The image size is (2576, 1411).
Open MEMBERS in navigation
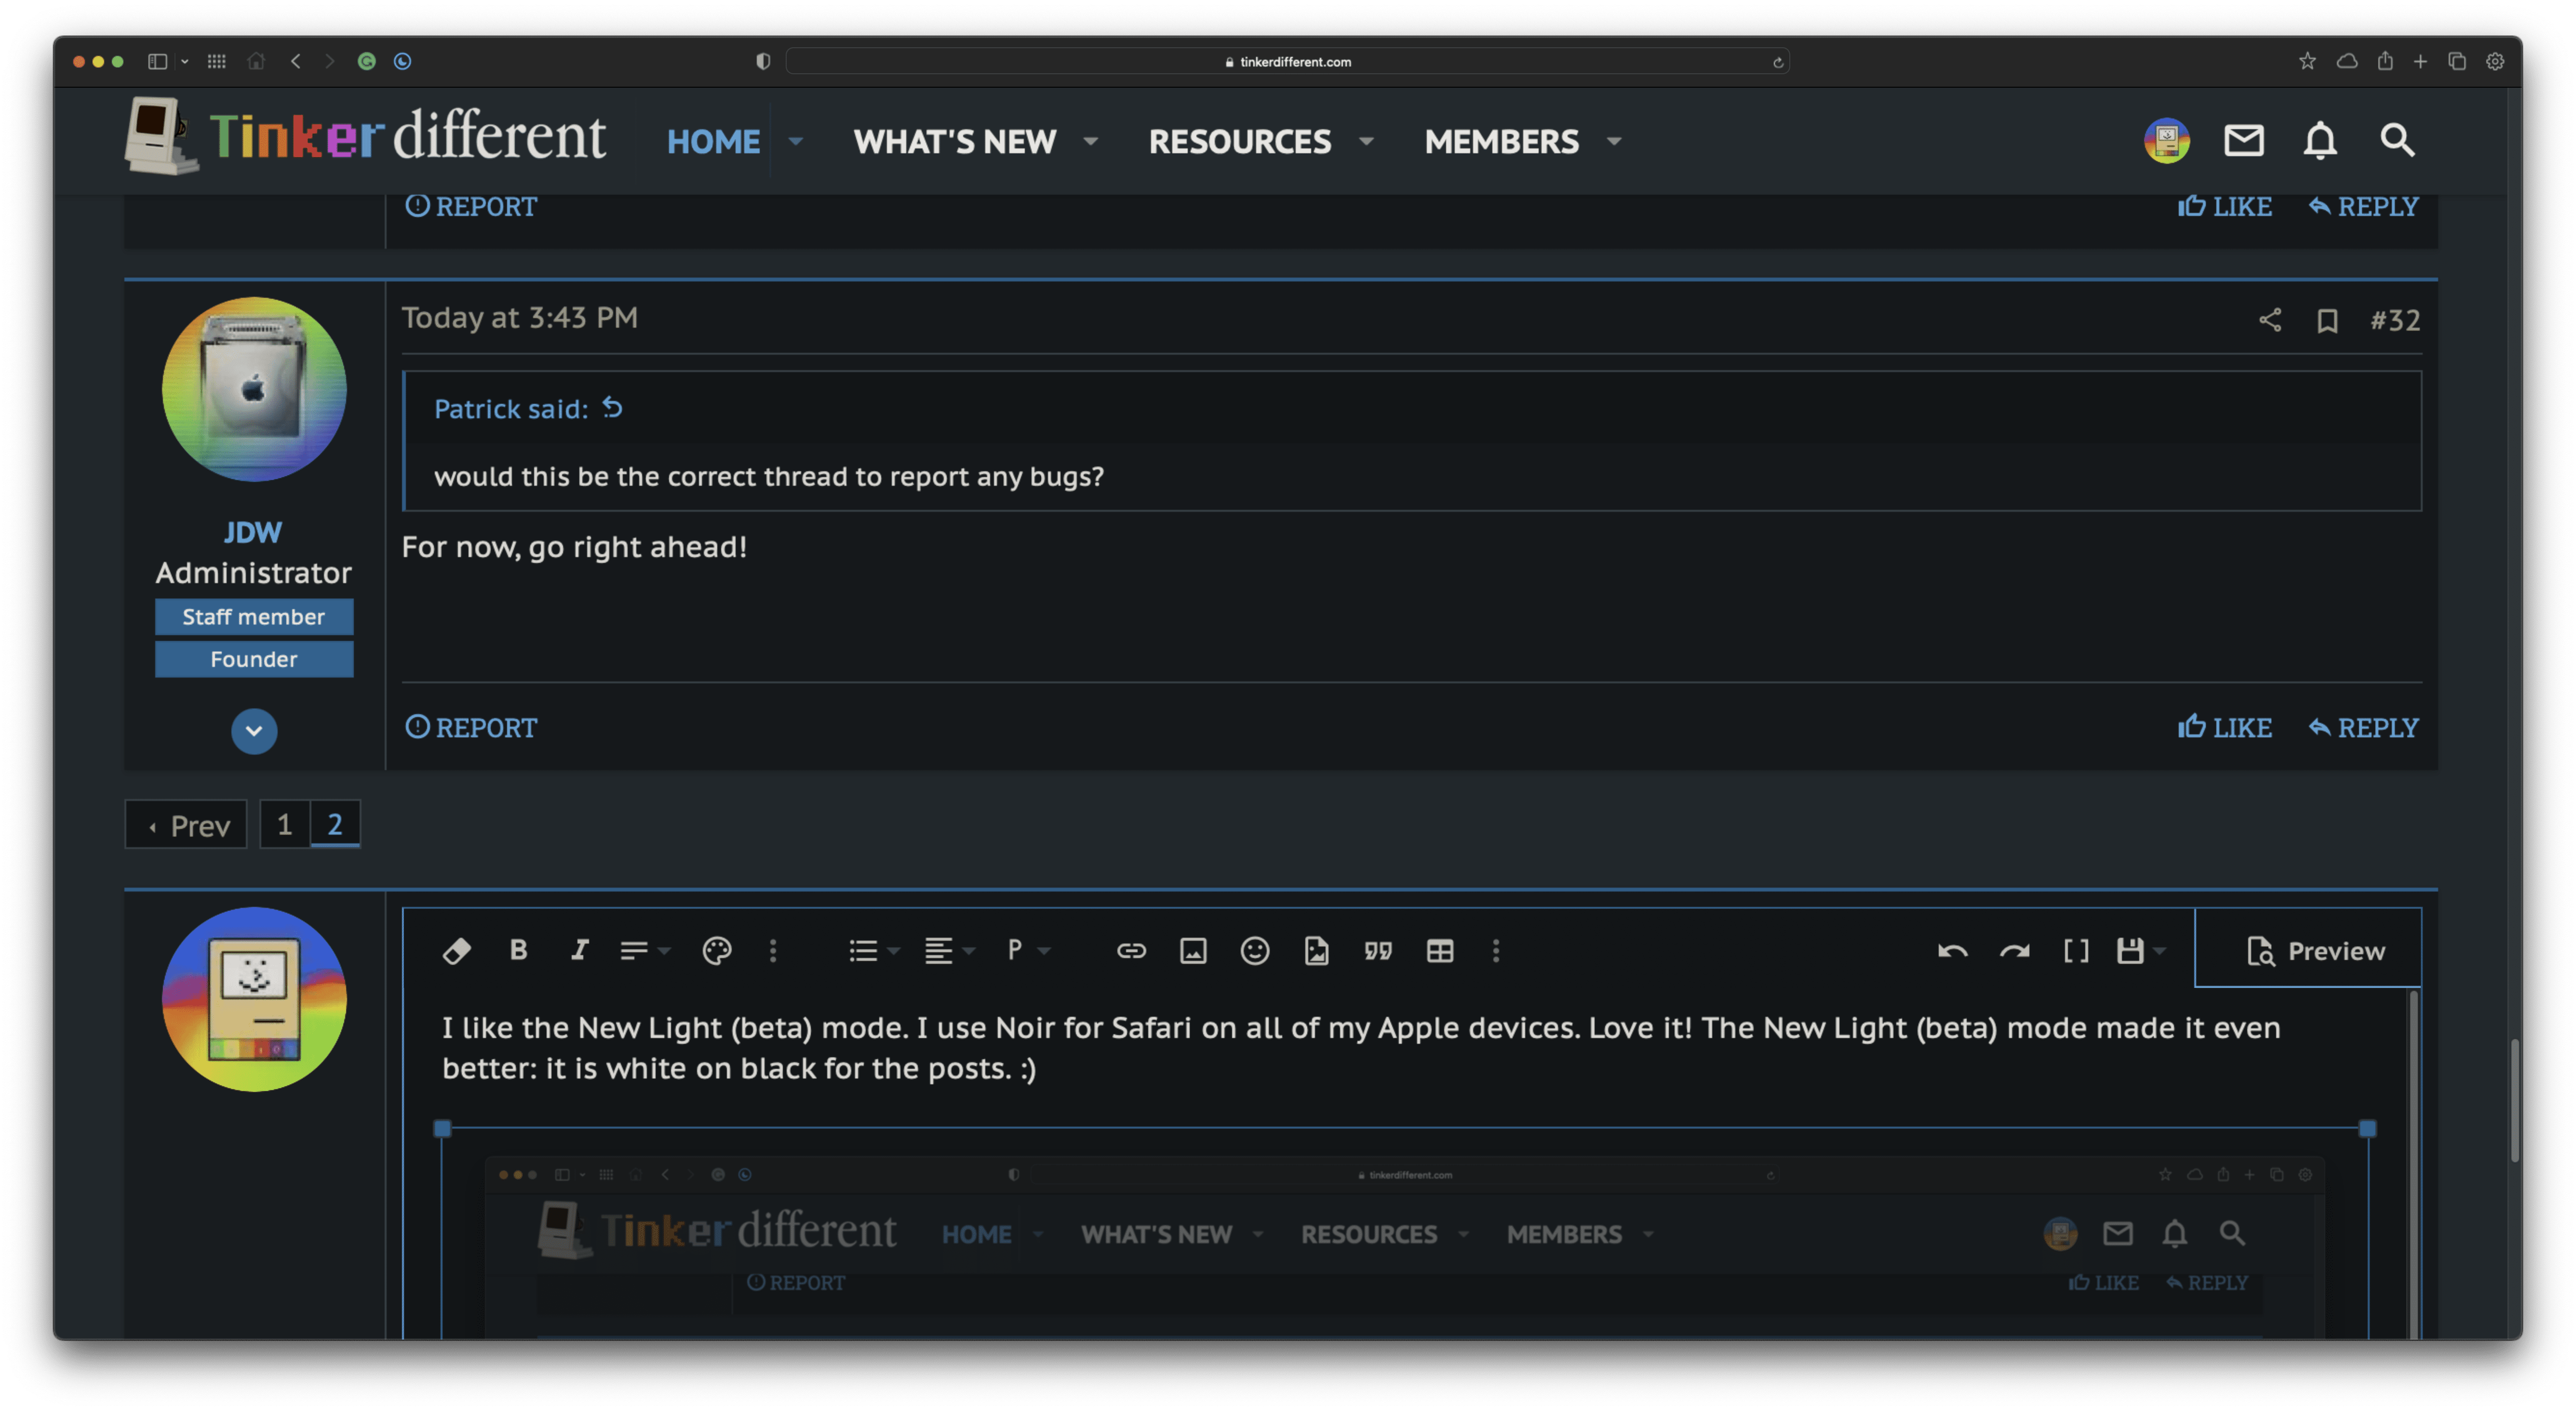(x=1501, y=141)
